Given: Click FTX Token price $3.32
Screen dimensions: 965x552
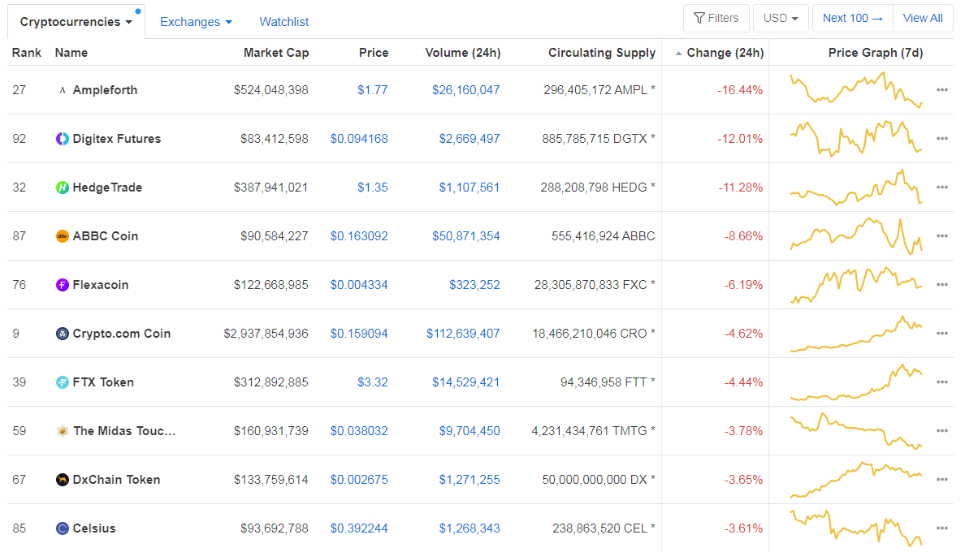Looking at the screenshot, I should (372, 382).
